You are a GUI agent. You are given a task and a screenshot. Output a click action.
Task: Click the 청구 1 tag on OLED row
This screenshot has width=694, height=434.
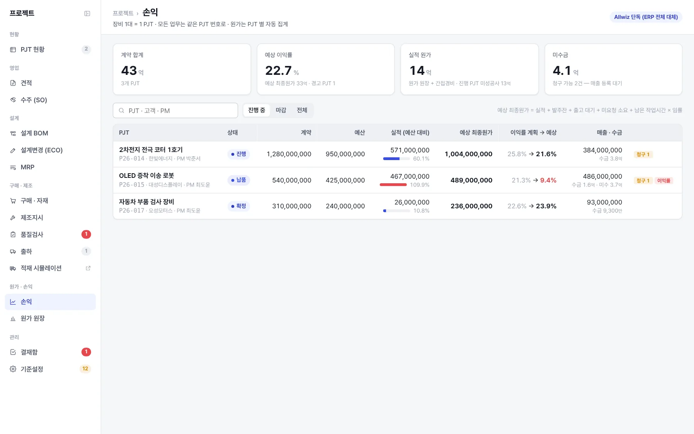coord(643,181)
